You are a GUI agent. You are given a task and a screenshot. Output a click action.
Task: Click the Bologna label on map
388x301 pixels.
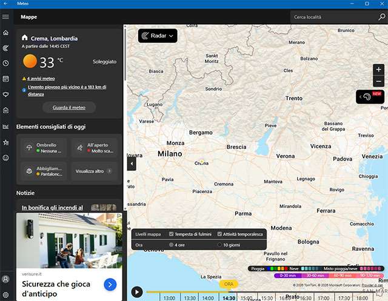click(x=309, y=242)
